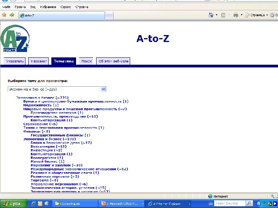The image size is (278, 208).
Task: Open the Справка menu
Action: pos(82,7)
